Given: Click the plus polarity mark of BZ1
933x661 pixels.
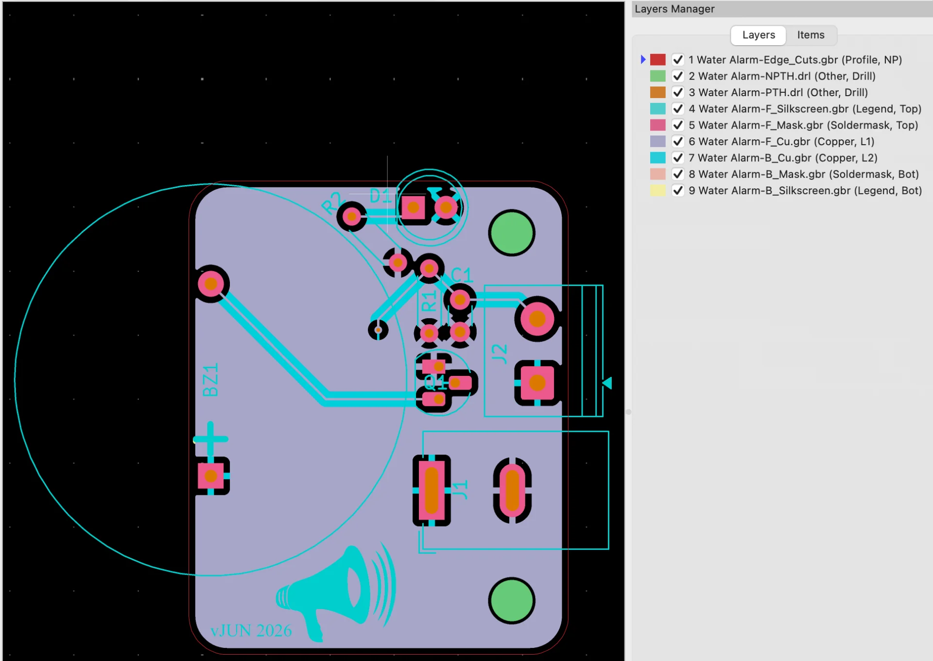Looking at the screenshot, I should pyautogui.click(x=210, y=439).
